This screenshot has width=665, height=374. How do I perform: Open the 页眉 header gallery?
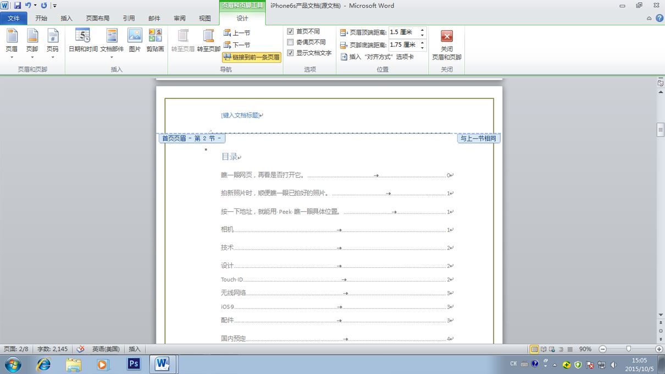tap(12, 43)
